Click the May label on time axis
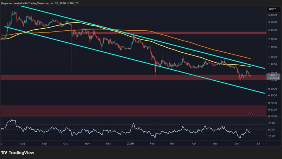The image size is (282, 159). pyautogui.click(x=215, y=144)
